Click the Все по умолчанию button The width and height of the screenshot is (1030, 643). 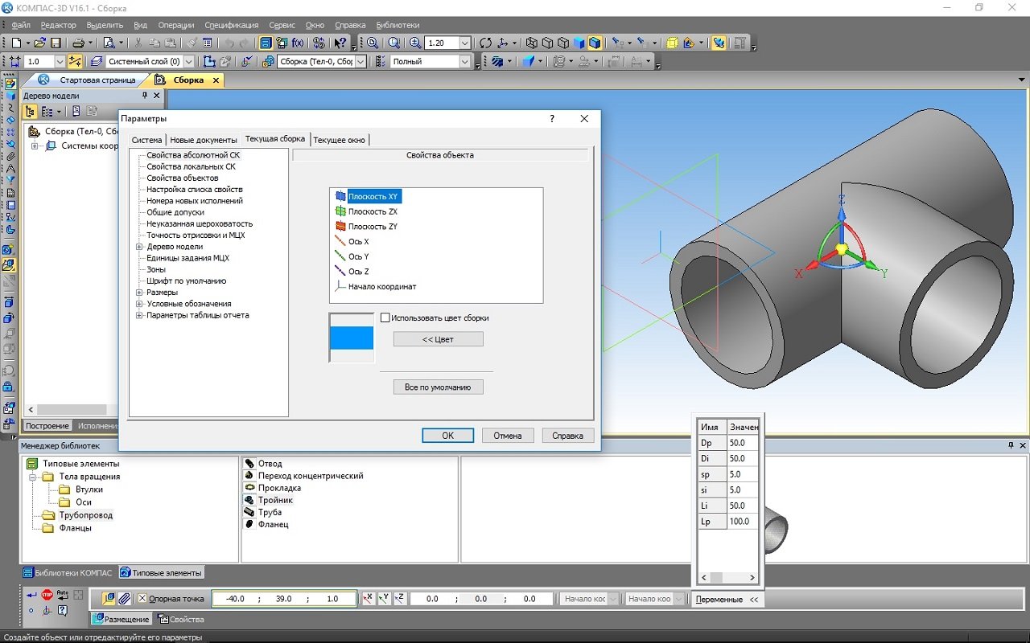[x=438, y=387]
